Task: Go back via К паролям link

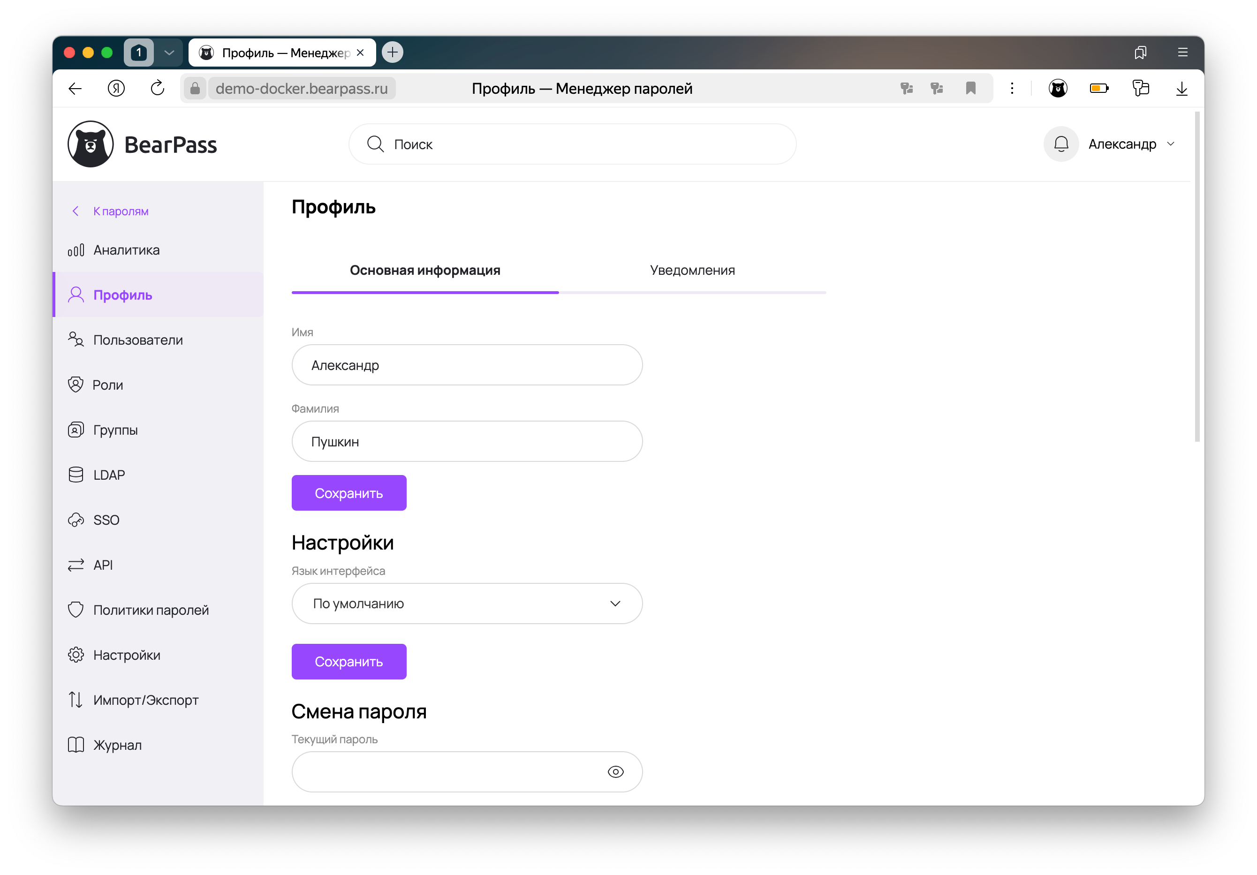Action: pyautogui.click(x=120, y=211)
